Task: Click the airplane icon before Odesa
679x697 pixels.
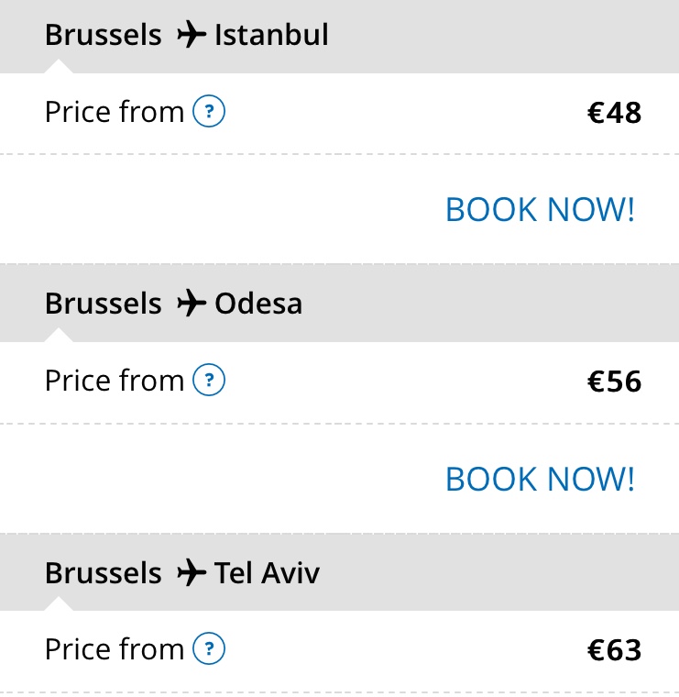Action: point(191,304)
